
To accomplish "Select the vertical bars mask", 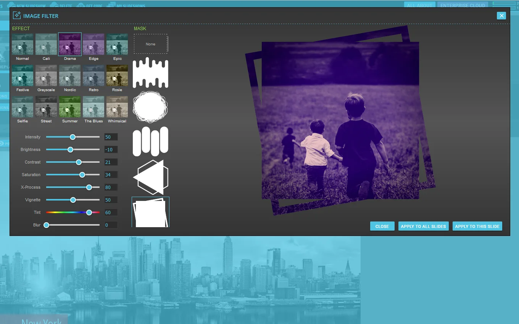I will click(150, 141).
